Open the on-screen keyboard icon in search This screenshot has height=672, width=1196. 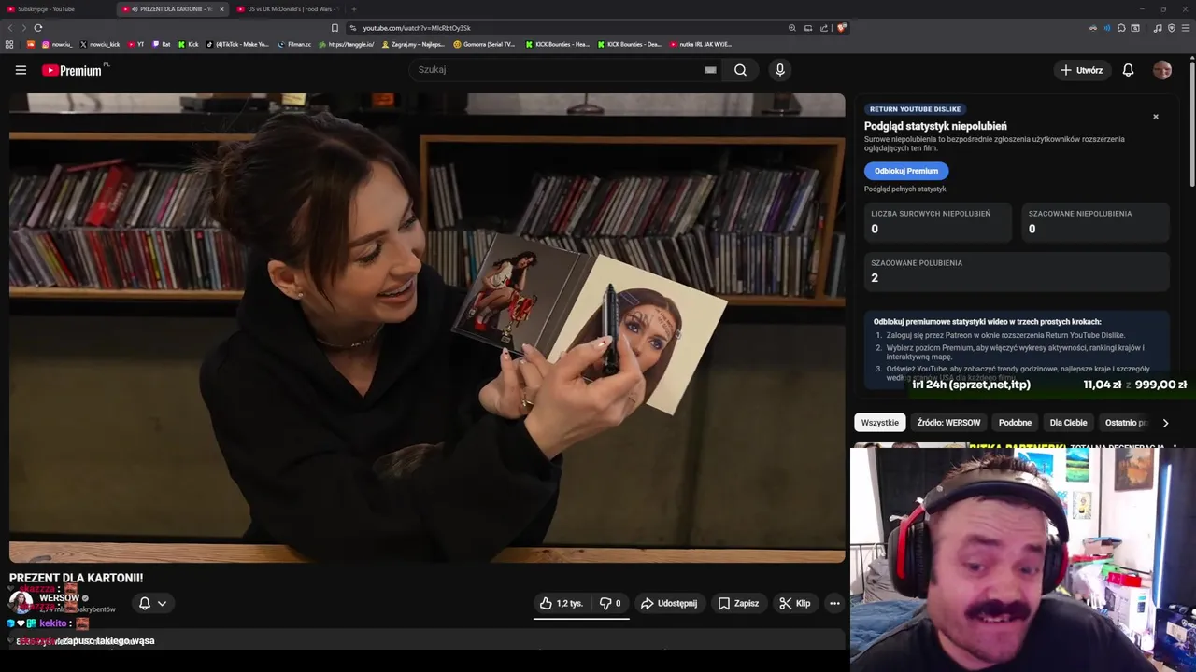[710, 70]
